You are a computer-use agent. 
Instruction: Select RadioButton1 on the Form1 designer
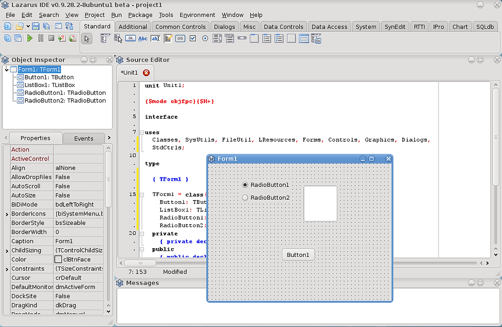266,185
